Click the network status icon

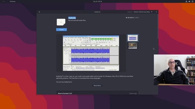pos(186,1)
